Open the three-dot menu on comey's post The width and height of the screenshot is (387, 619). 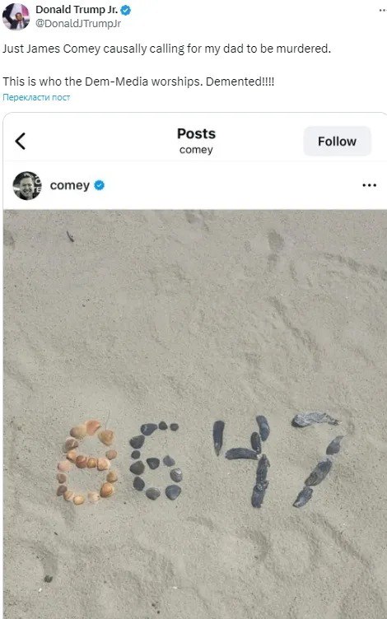(369, 185)
